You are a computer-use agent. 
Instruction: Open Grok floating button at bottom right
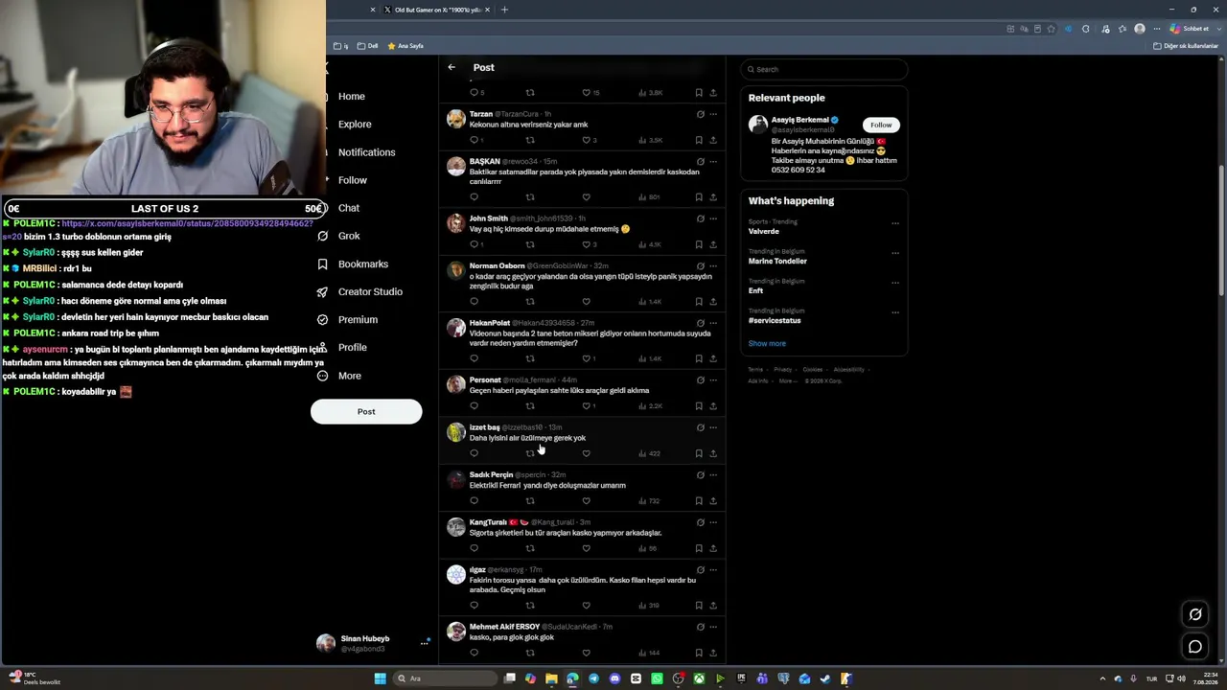pyautogui.click(x=1195, y=614)
